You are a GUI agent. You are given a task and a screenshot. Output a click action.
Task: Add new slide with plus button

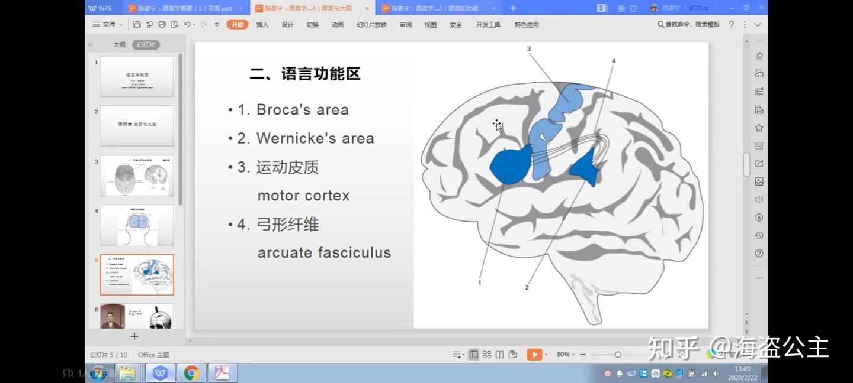coord(134,336)
